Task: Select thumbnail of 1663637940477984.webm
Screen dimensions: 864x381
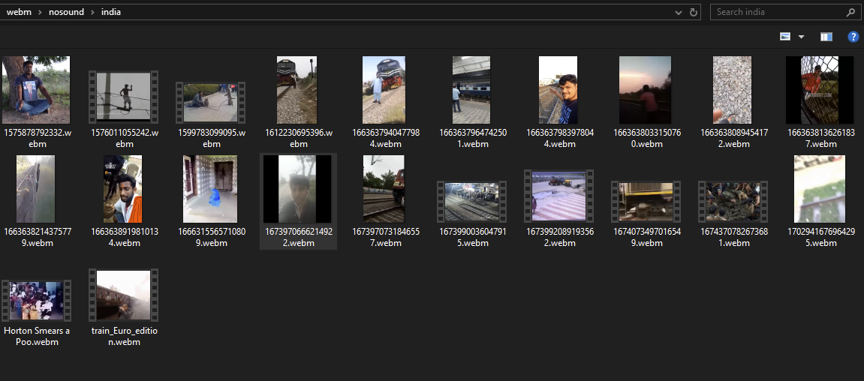Action: pyautogui.click(x=384, y=90)
